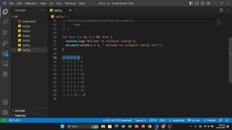Image resolution: width=232 pixels, height=130 pixels.
Task: Show hidden system tray icons
Action: pos(191,126)
